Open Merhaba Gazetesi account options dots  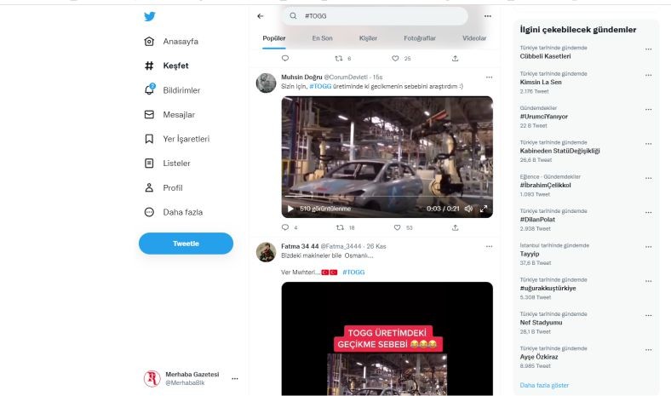point(234,378)
